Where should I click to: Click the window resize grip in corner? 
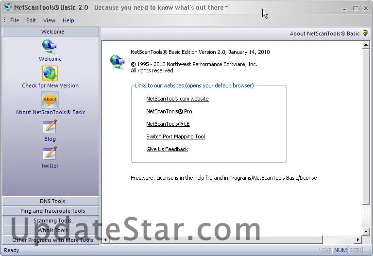[368, 251]
